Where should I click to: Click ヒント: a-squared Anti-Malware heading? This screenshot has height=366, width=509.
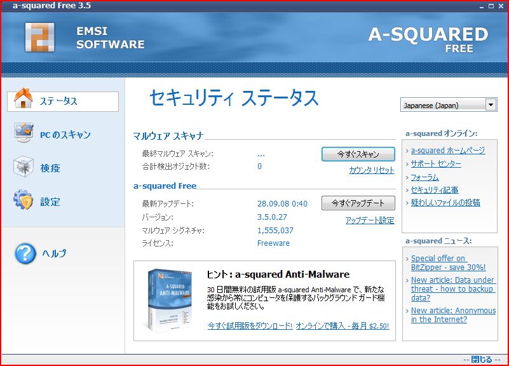click(x=278, y=274)
